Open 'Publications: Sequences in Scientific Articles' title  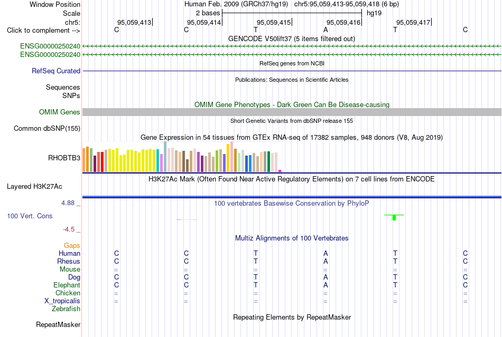coord(292,80)
